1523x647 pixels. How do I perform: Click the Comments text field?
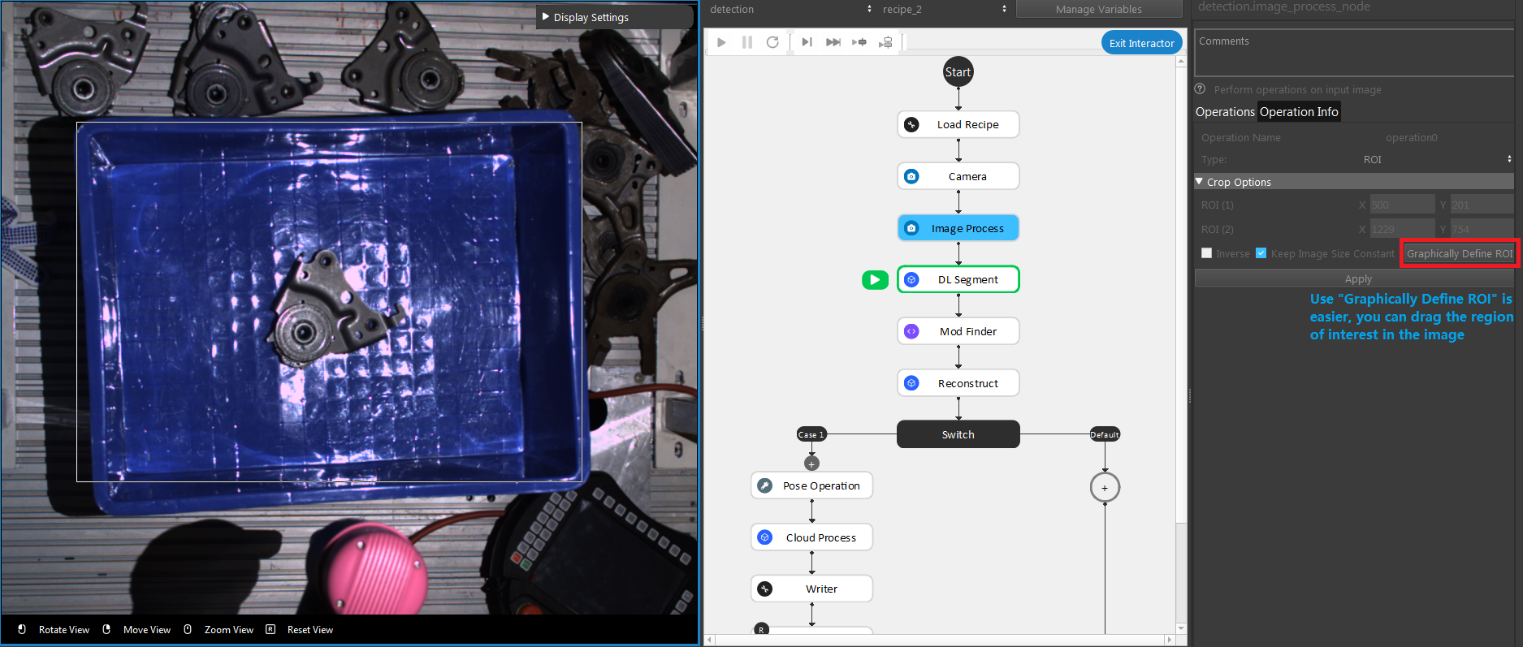tap(1354, 54)
